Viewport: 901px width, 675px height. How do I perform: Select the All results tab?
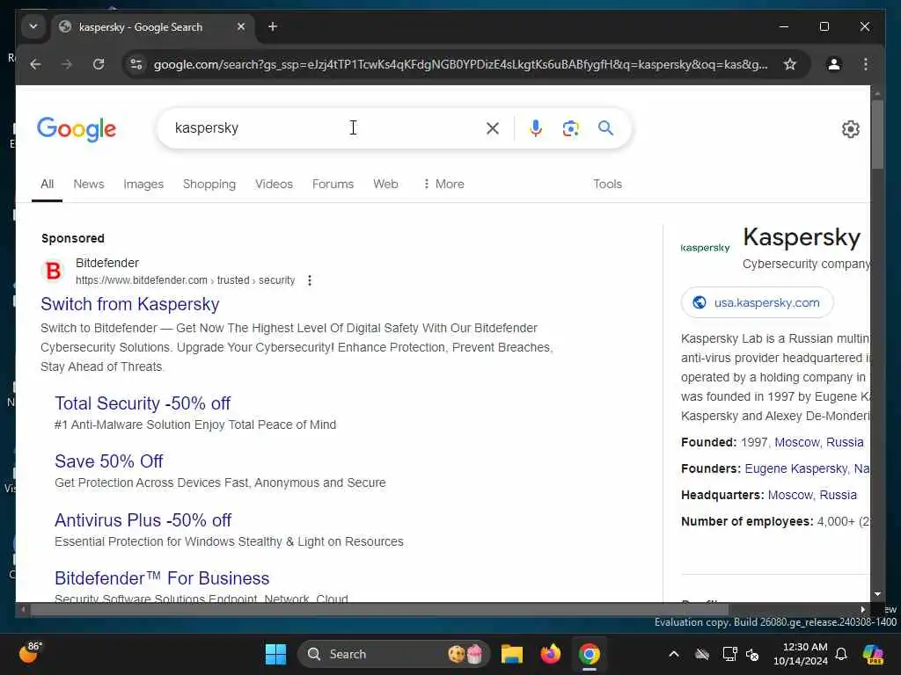pos(48,185)
